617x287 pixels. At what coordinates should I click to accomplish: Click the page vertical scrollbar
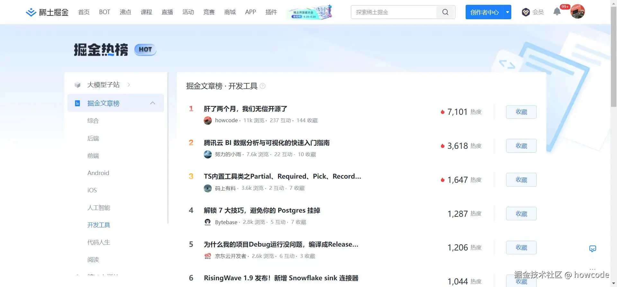pyautogui.click(x=614, y=56)
